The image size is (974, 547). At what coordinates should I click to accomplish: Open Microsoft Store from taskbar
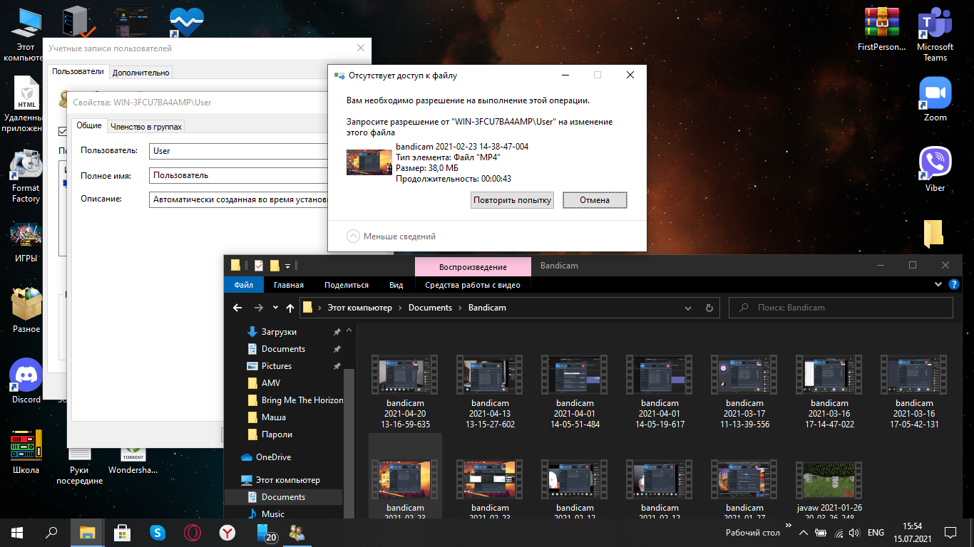122,532
